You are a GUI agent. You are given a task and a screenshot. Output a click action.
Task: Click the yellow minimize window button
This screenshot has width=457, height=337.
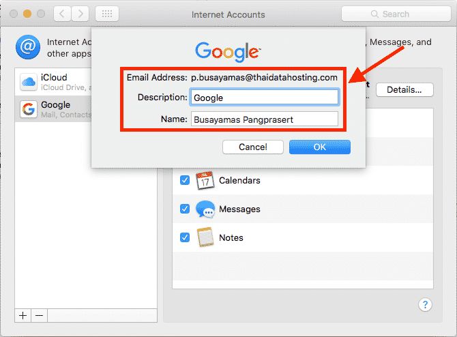[x=27, y=14]
